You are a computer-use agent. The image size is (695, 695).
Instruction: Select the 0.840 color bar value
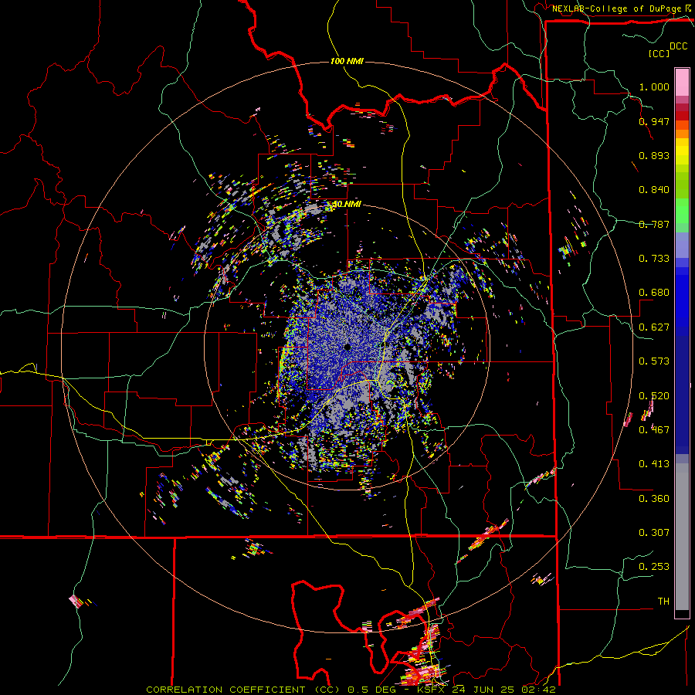coord(654,190)
